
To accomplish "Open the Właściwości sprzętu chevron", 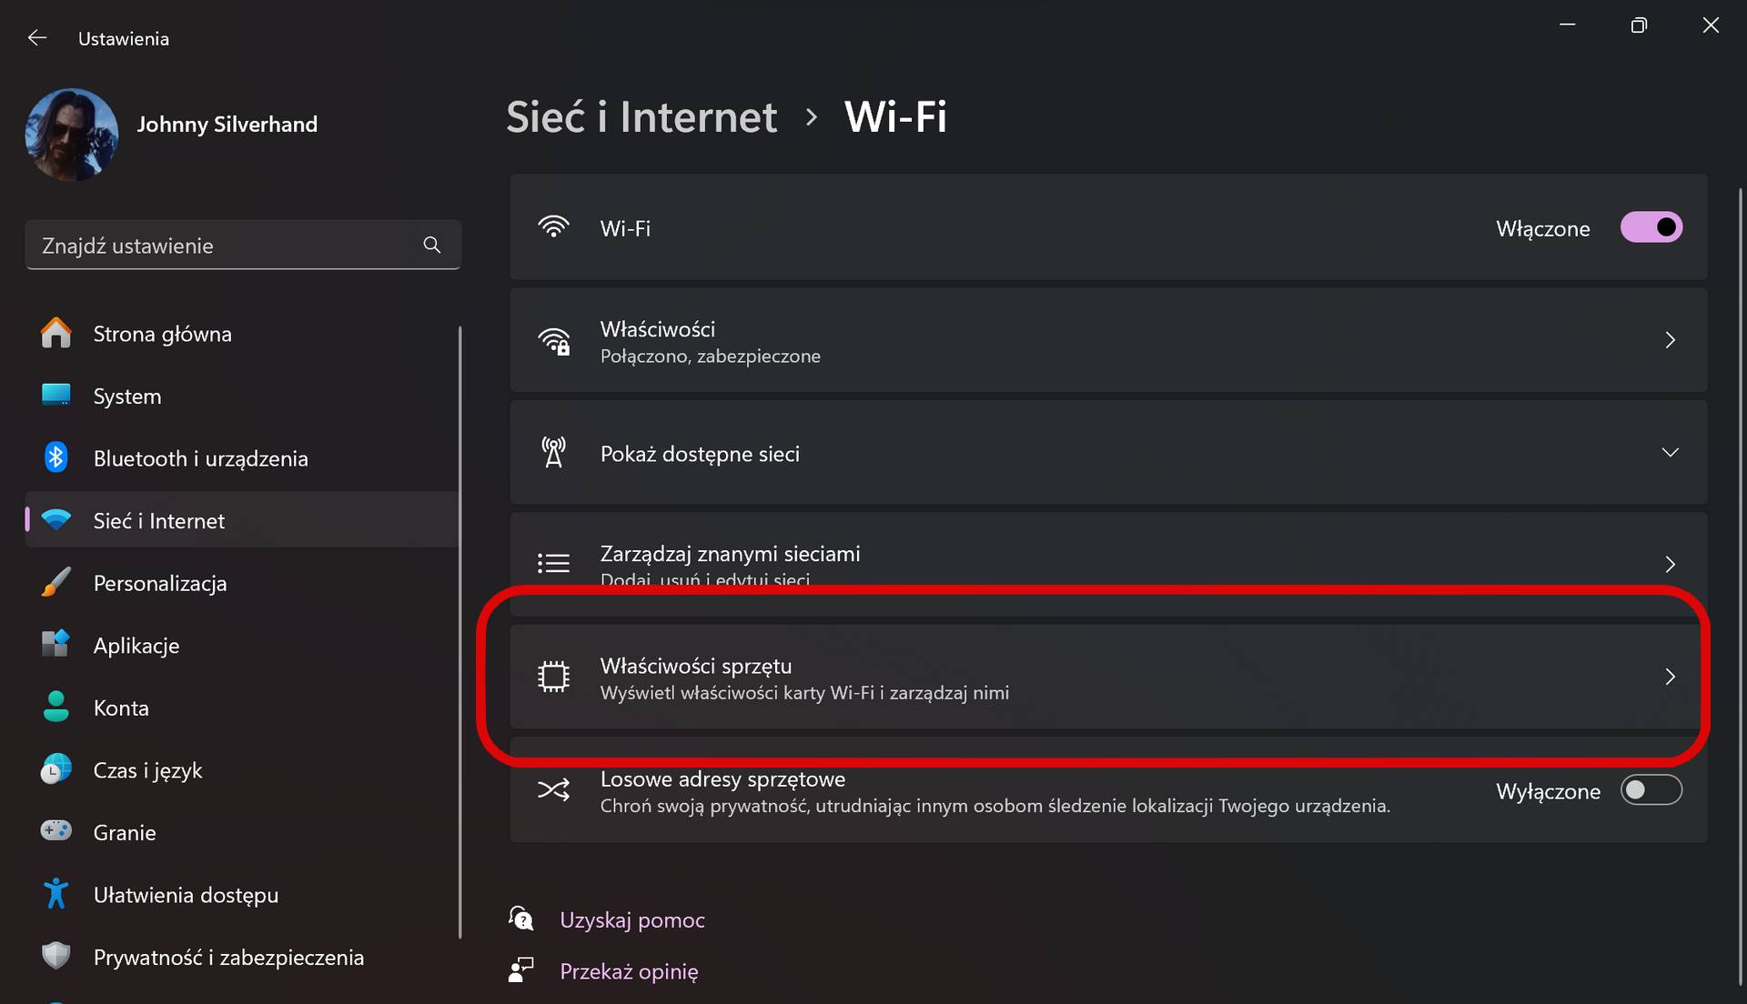I will [1671, 677].
